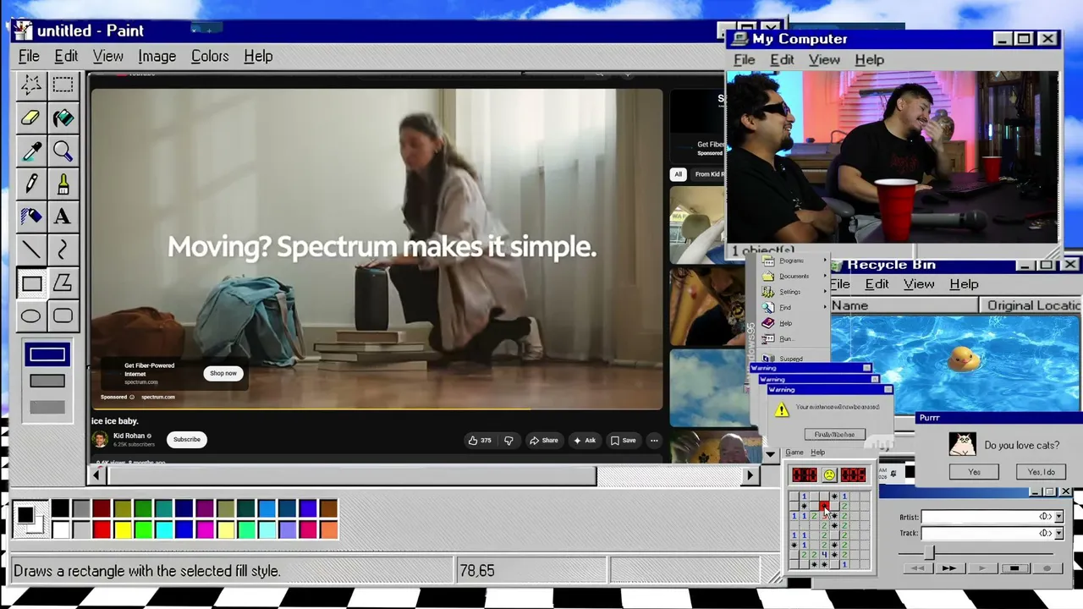1083x609 pixels.
Task: Select the Pick Color eyedropper tool
Action: coord(31,151)
